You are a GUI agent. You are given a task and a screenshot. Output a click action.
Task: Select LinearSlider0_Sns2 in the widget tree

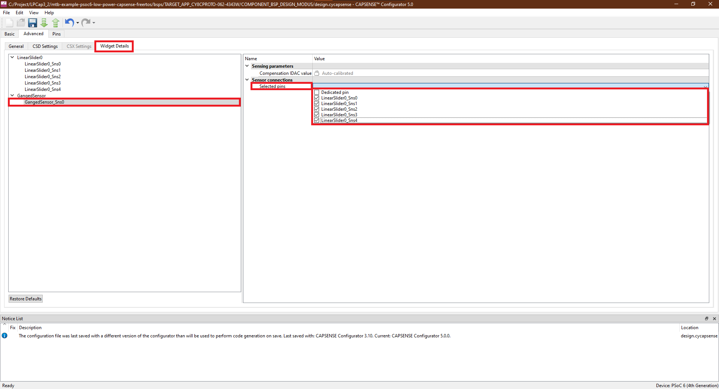[43, 77]
